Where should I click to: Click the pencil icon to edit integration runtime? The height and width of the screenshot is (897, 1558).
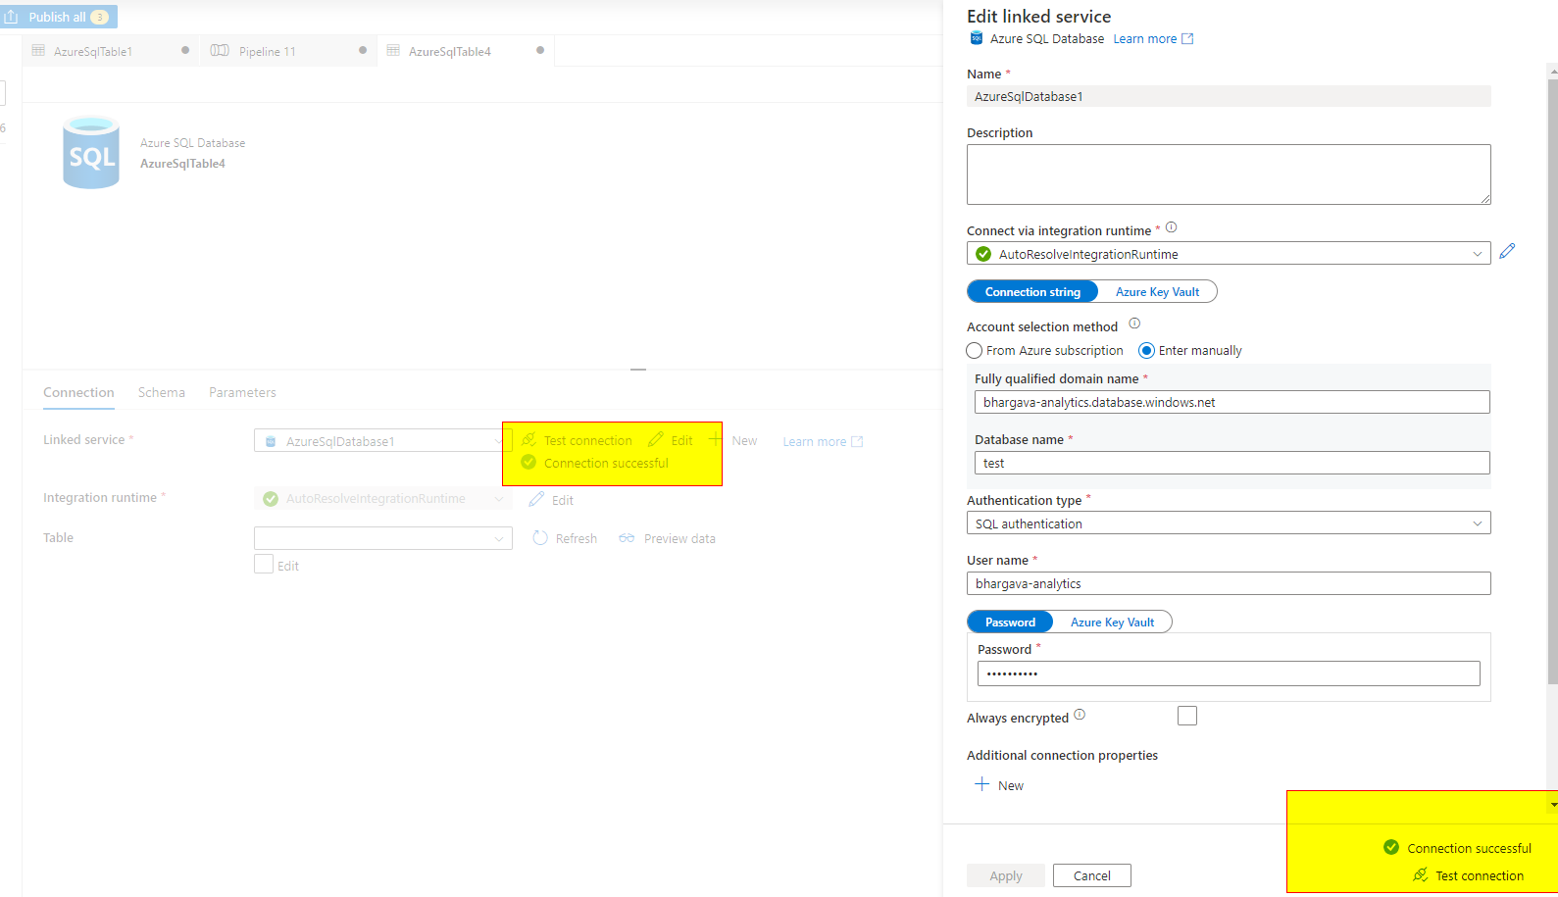[x=1507, y=251]
